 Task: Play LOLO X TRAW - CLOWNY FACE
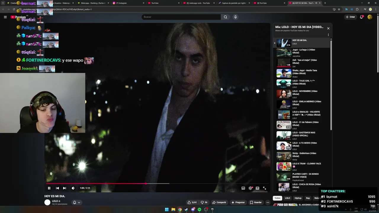pyautogui.click(x=301, y=167)
